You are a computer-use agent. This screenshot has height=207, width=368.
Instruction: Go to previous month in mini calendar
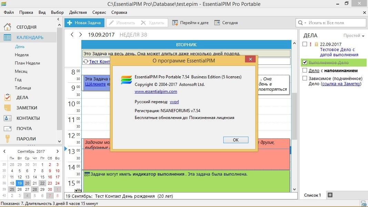pos(4,151)
